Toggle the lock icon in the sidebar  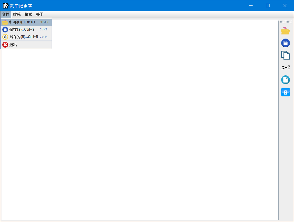286,92
